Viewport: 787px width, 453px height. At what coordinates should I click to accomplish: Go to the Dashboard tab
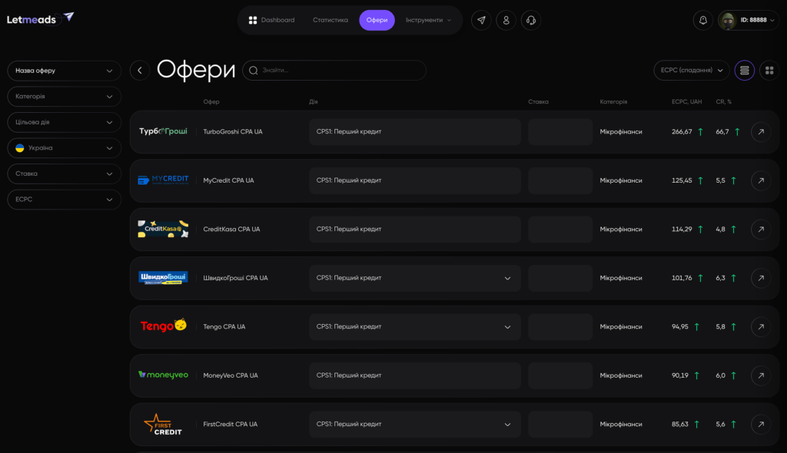[x=271, y=20]
